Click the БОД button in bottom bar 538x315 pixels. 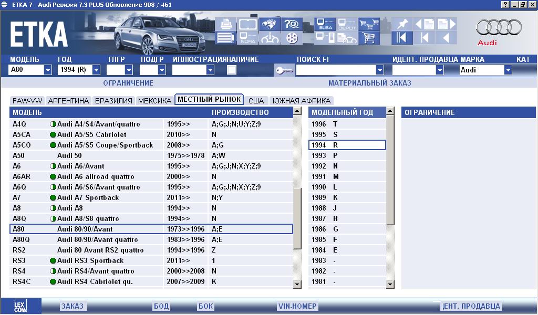pos(161,306)
